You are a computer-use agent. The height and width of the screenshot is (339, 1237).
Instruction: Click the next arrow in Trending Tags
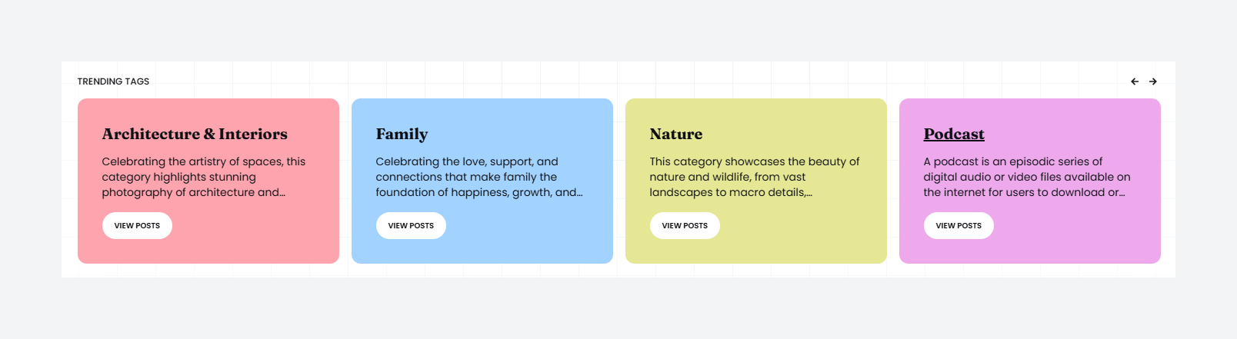1153,81
